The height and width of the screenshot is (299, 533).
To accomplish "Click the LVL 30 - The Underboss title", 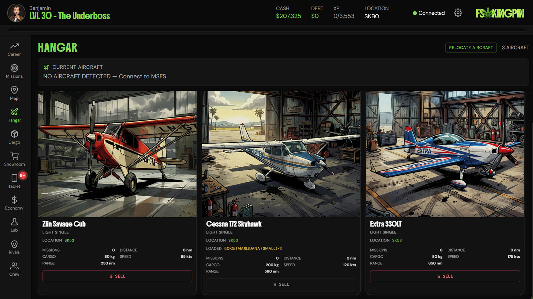I will click(70, 16).
